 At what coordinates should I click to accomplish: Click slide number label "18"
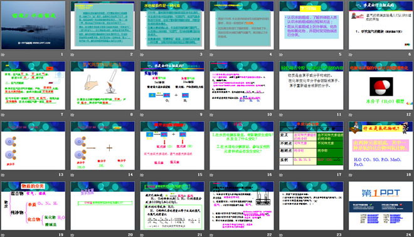coord(409,175)
